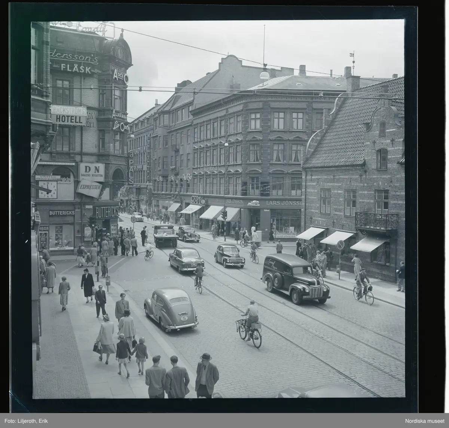
Task: Click the parked car with 'S' badge
Action: pos(171,309)
